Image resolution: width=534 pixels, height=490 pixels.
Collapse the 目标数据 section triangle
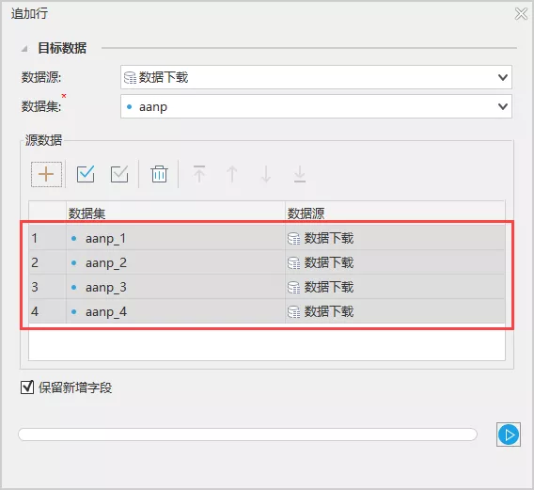[24, 49]
